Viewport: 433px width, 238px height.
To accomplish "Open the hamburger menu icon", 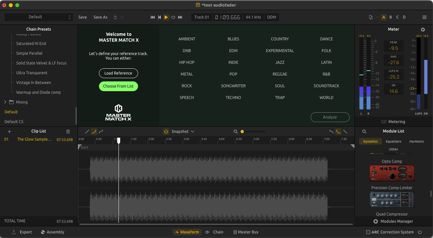I will tap(425, 17).
